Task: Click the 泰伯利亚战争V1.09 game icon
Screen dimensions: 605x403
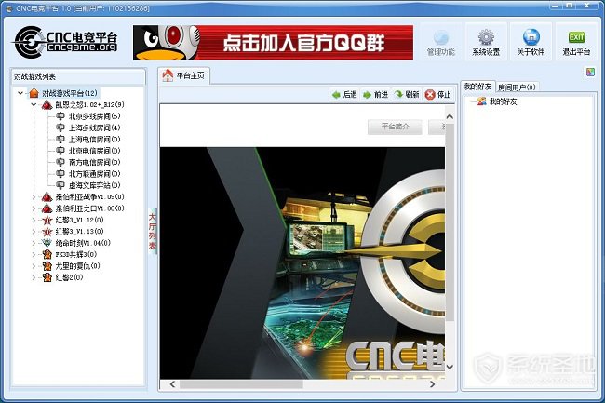Action: [x=47, y=197]
